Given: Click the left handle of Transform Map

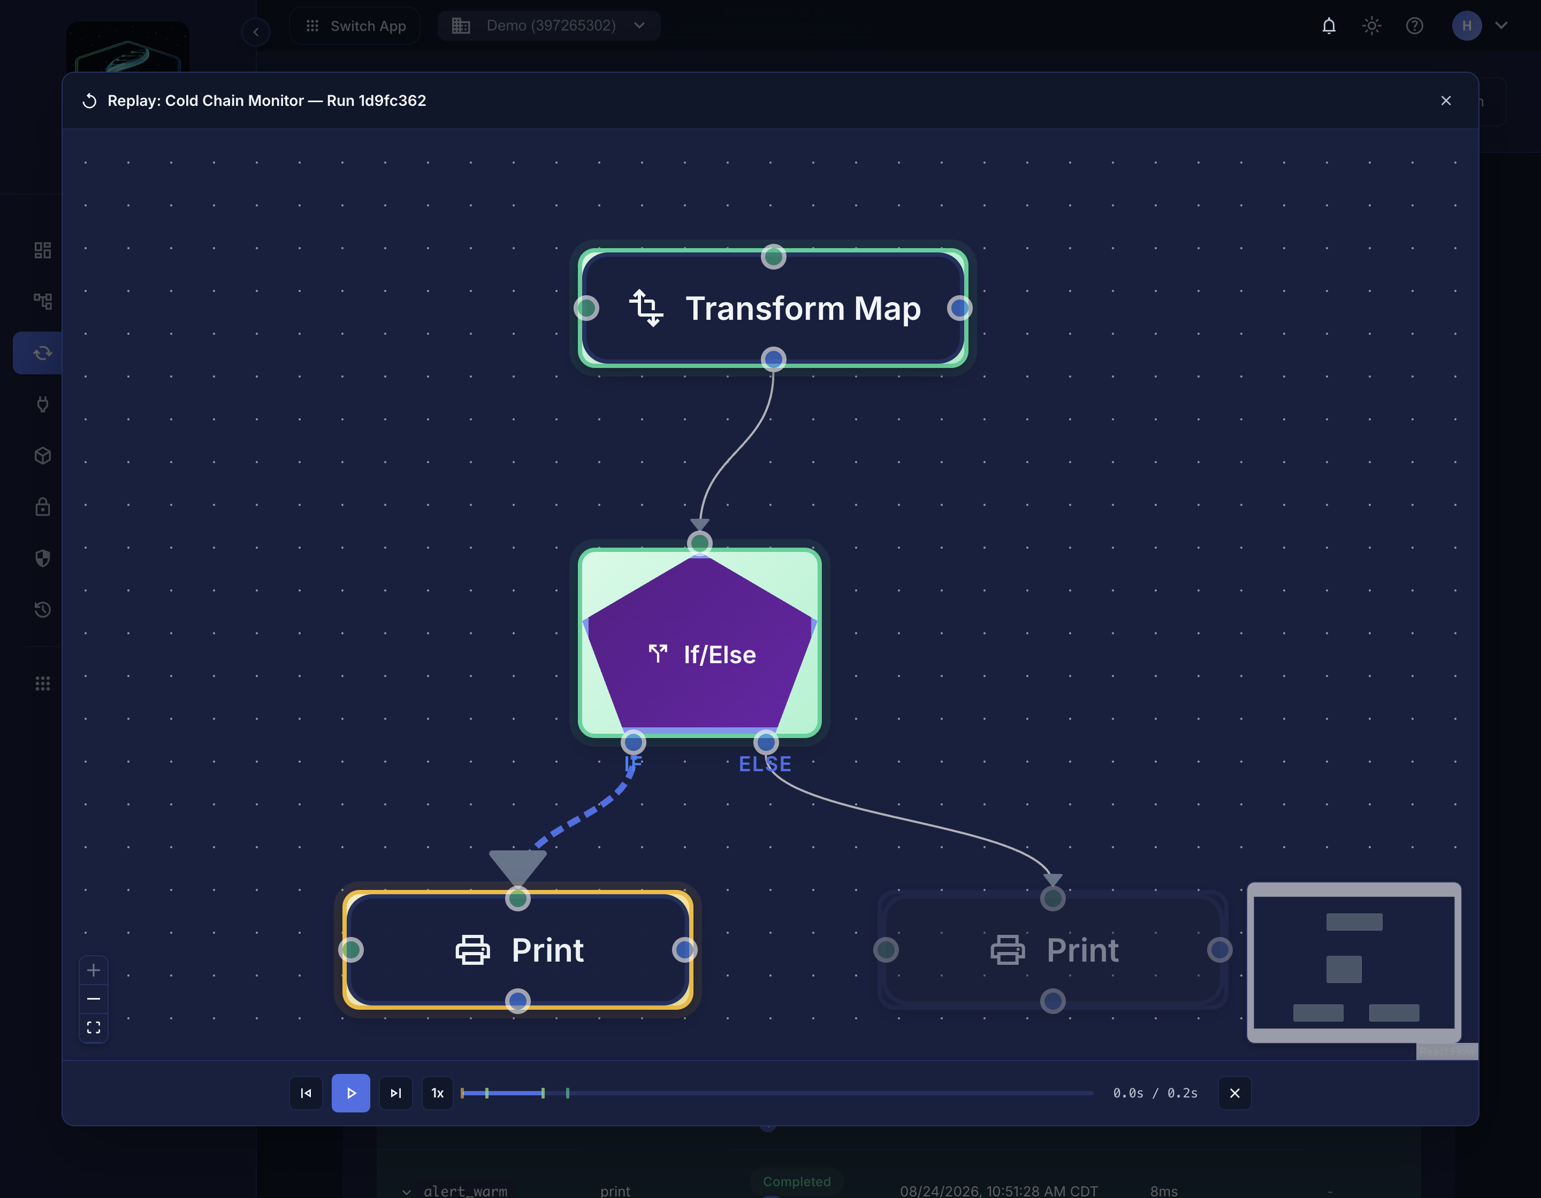Looking at the screenshot, I should coord(587,308).
